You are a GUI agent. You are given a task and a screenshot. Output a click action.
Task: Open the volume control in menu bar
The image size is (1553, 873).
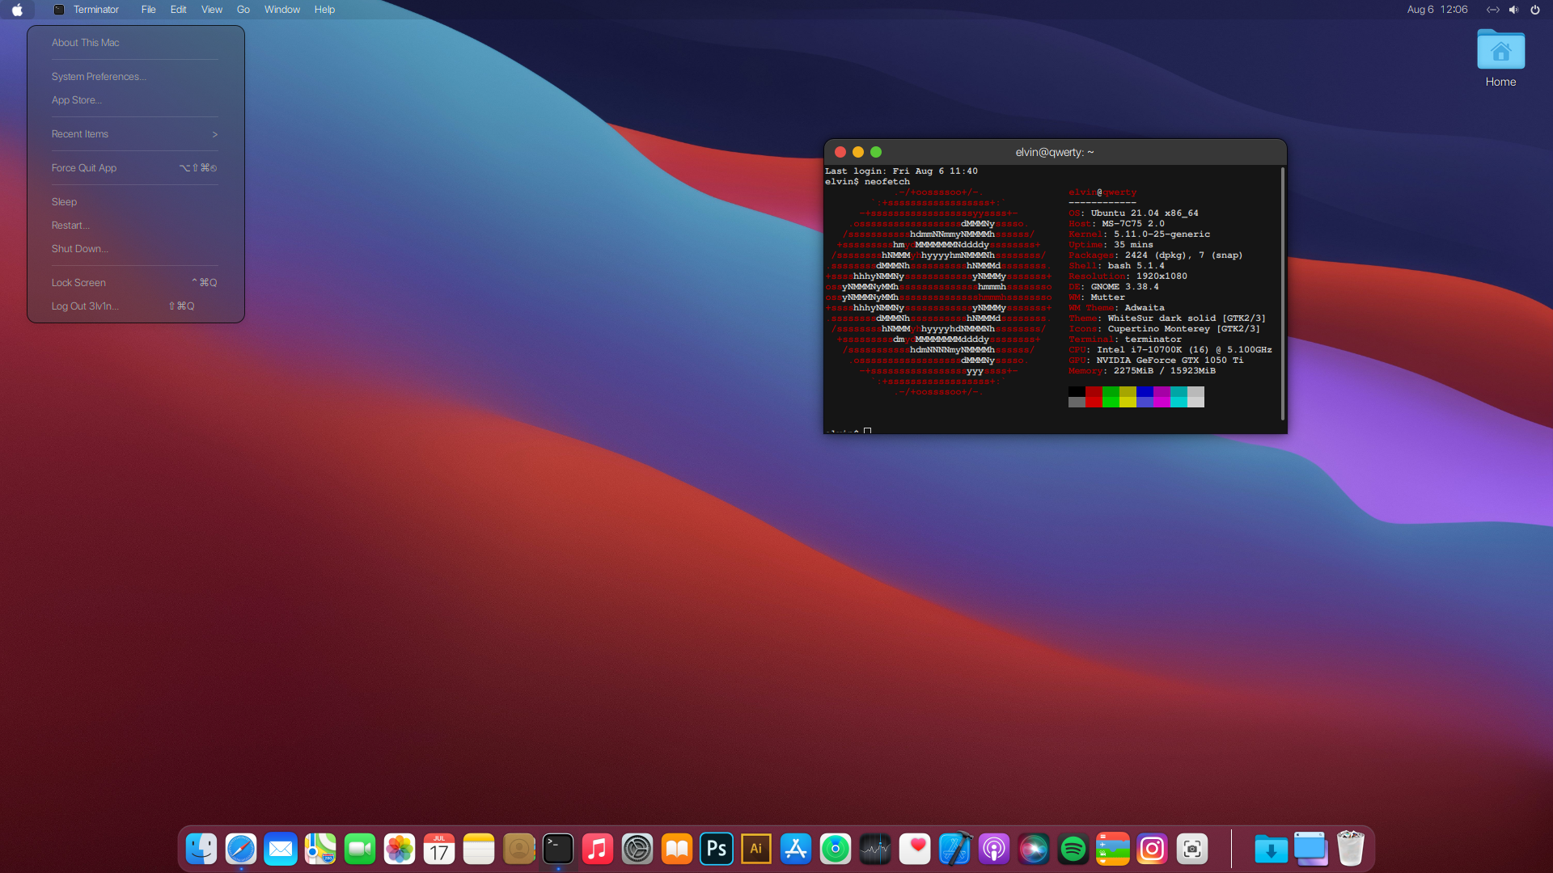(1513, 10)
